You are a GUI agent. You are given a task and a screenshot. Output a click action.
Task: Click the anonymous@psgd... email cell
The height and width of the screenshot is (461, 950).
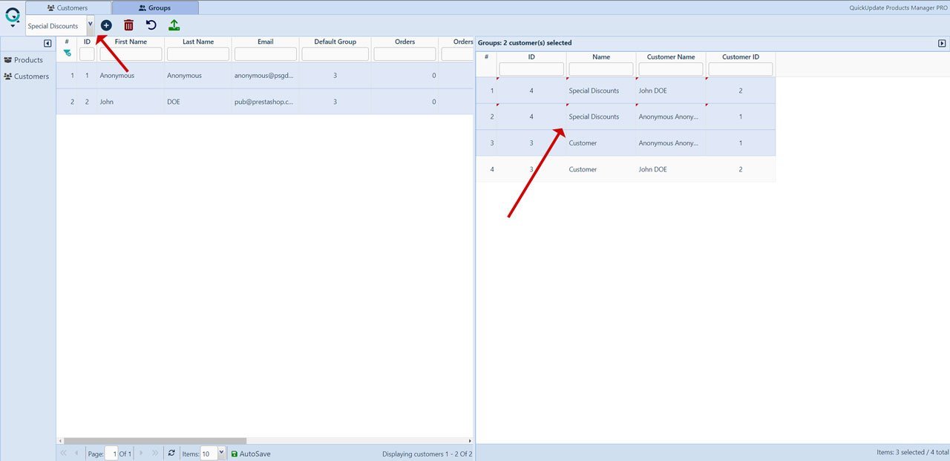pyautogui.click(x=266, y=76)
